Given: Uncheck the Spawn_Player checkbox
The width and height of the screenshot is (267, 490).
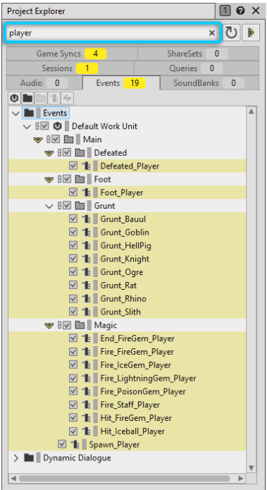Looking at the screenshot, I should tap(62, 444).
